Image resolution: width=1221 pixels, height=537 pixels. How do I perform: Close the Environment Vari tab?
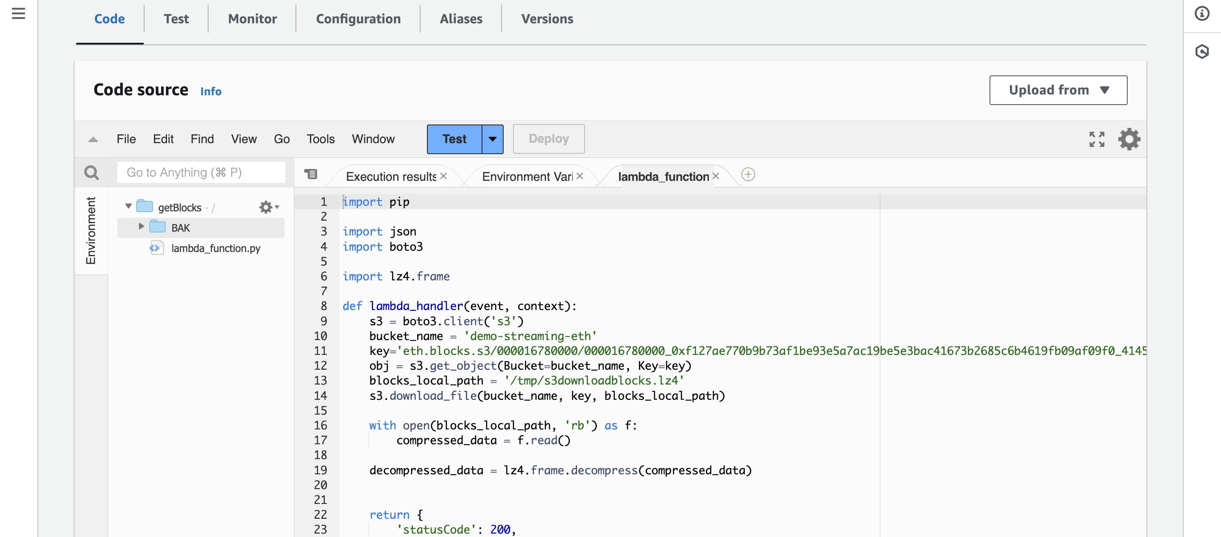point(580,176)
